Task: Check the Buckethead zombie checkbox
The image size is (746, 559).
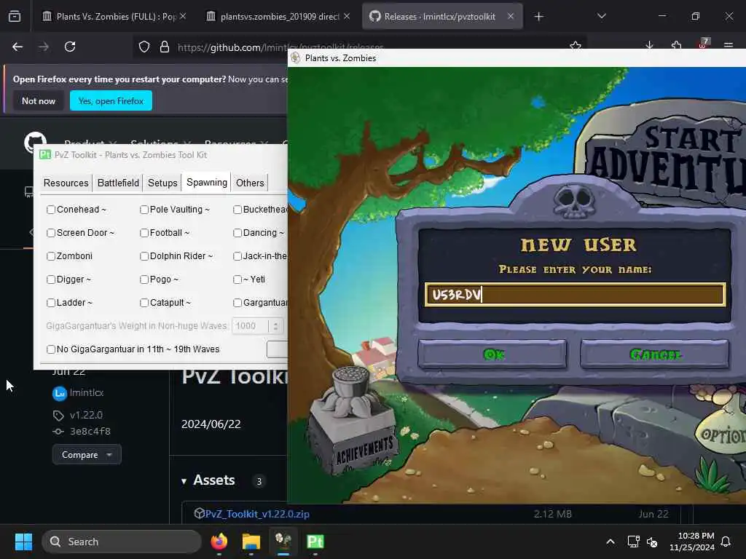Action: point(237,210)
